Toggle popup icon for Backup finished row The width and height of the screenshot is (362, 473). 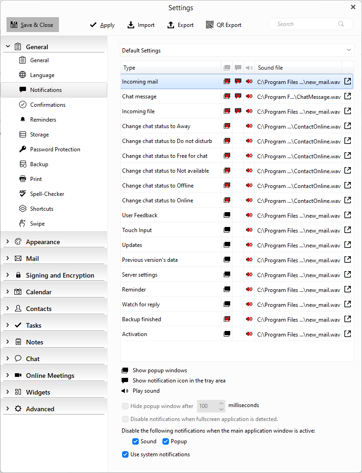pos(227,319)
